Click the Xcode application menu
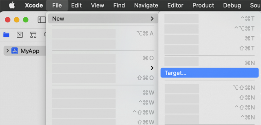This screenshot has width=261, height=125. (34, 5)
